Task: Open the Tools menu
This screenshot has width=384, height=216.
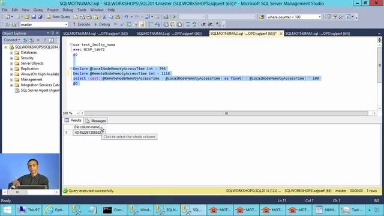Action: 82,10
